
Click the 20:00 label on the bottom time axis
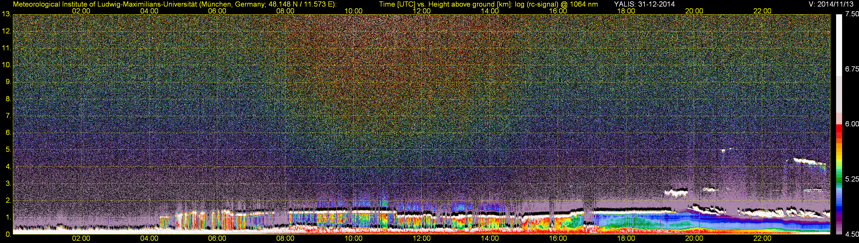(694, 238)
